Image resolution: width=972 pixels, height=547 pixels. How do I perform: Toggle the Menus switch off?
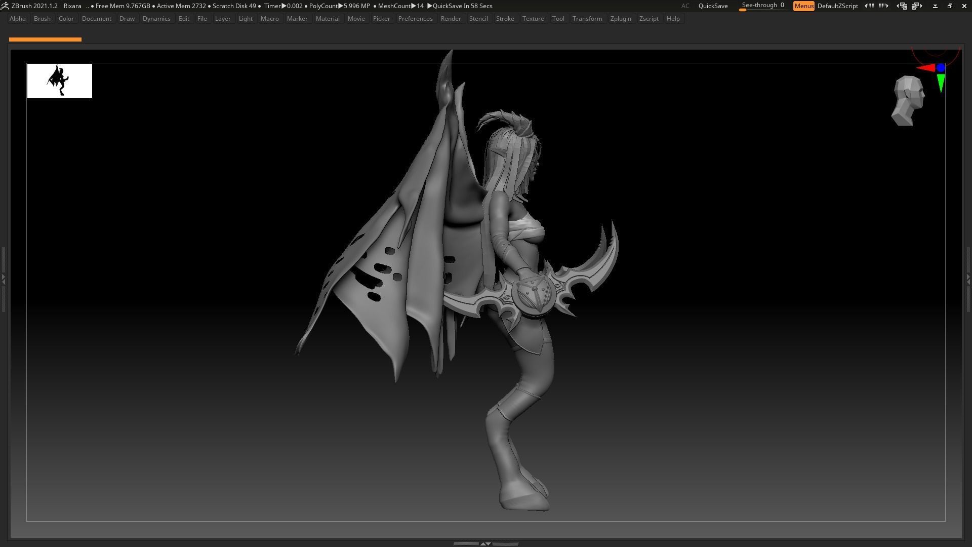tap(804, 6)
